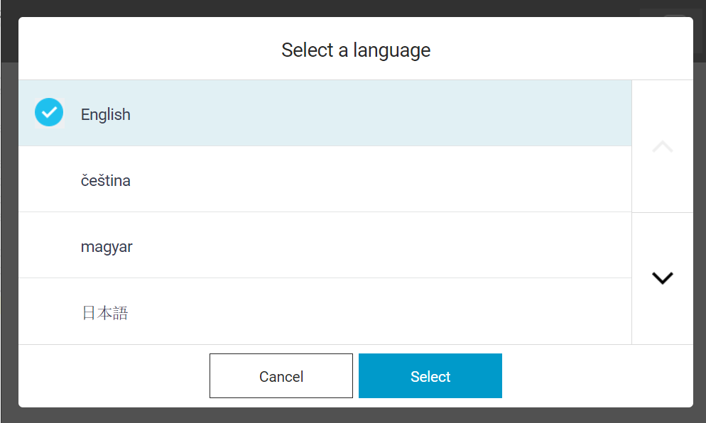Choose čeština from the language list
The image size is (706, 423).
(x=325, y=179)
